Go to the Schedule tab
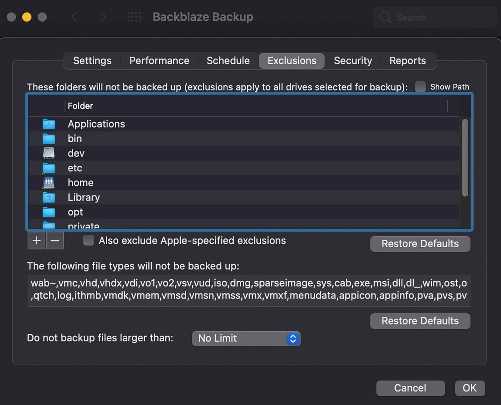 tap(228, 61)
